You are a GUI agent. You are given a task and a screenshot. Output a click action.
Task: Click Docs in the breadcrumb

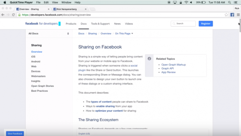(x=81, y=33)
